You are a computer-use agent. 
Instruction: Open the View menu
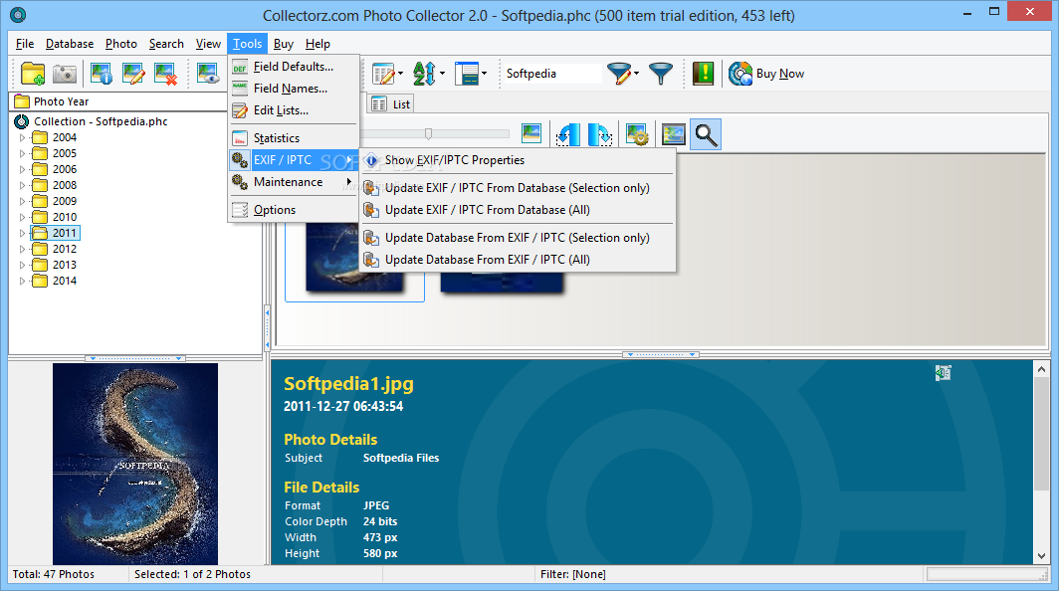pos(208,44)
